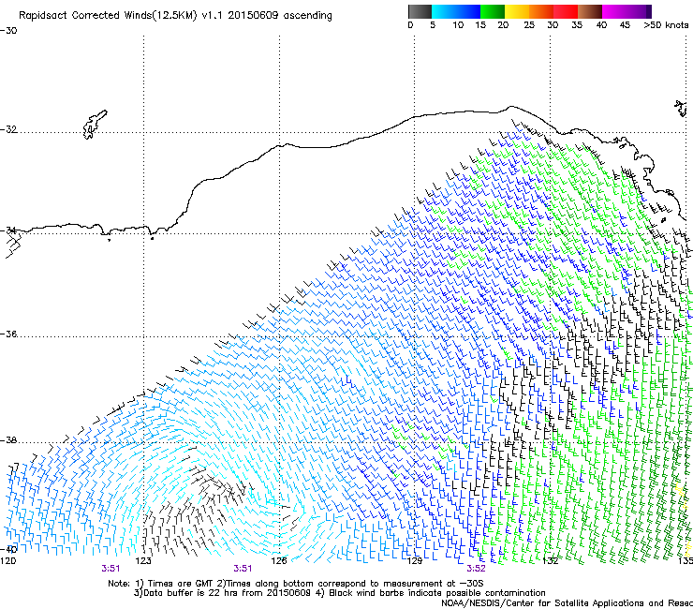Click the note about black wind barbs contamination
Image resolution: width=693 pixels, height=609 pixels.
point(431,593)
